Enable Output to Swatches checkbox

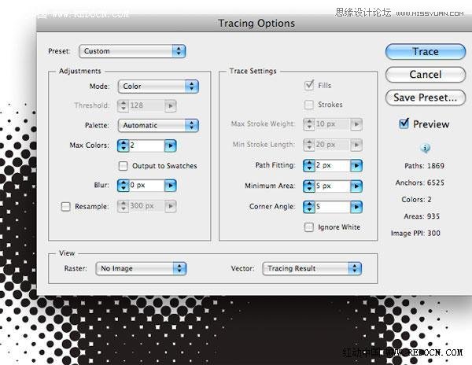click(x=123, y=166)
